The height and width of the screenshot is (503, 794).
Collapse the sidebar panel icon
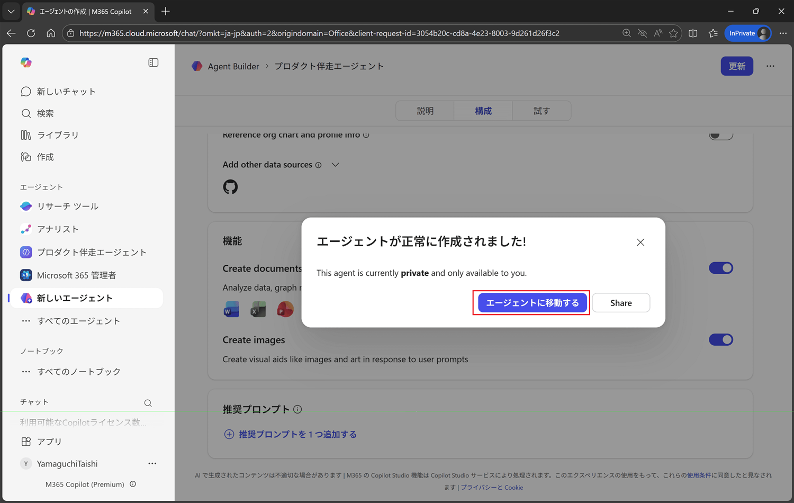coord(154,62)
